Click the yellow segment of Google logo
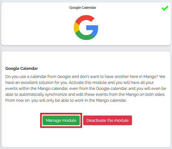The height and width of the screenshot is (149, 172). [76, 28]
